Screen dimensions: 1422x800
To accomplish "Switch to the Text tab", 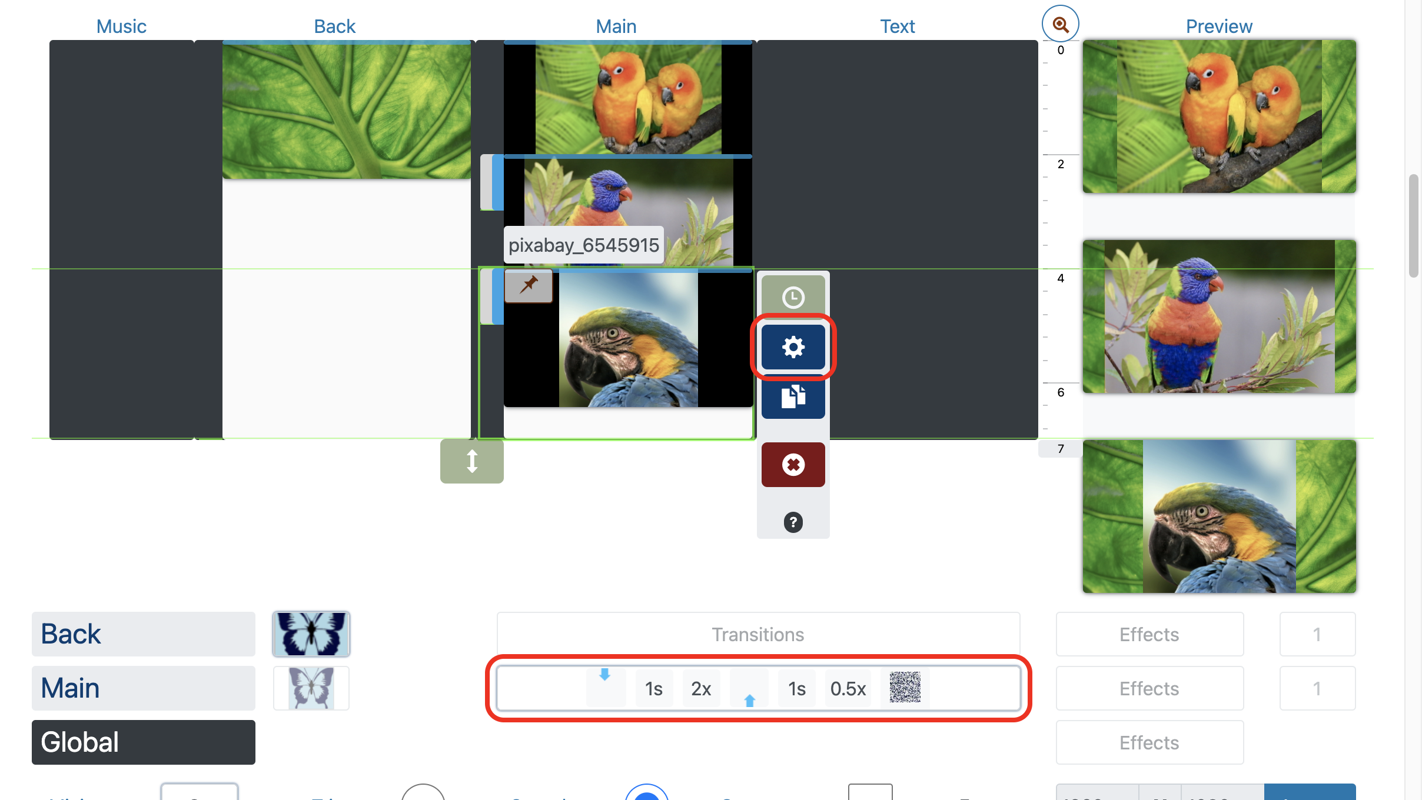I will [896, 24].
